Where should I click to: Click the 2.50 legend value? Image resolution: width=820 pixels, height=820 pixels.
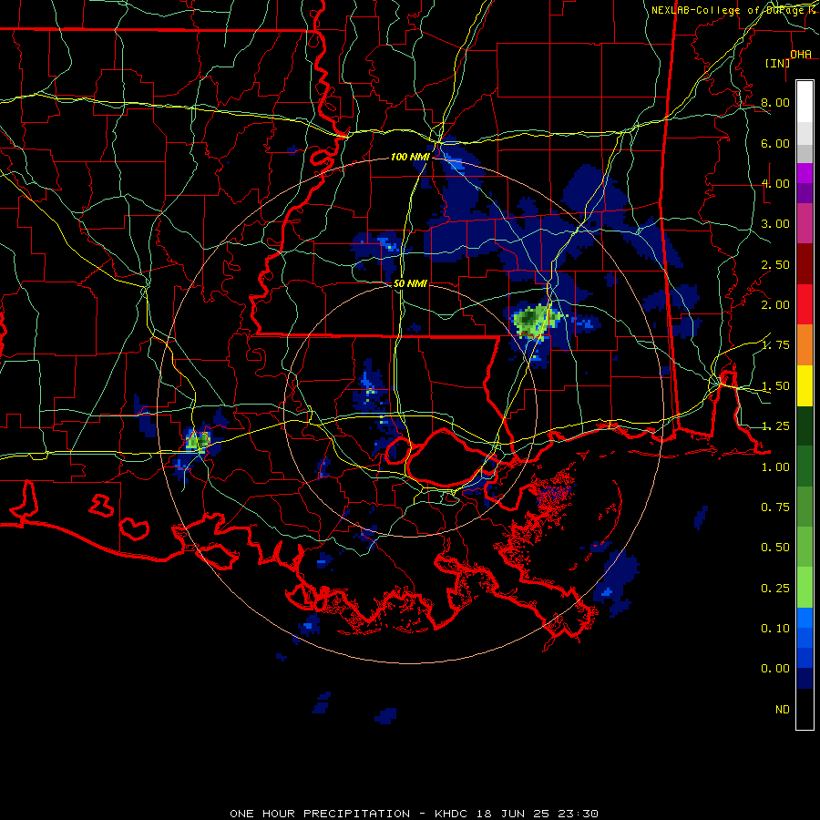pyautogui.click(x=775, y=264)
